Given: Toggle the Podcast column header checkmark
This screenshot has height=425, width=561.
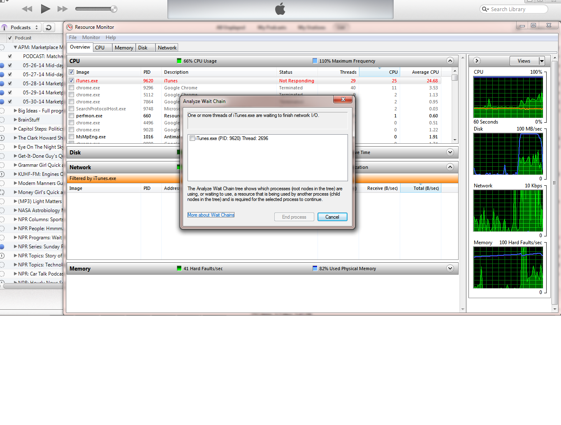Looking at the screenshot, I should coord(10,38).
